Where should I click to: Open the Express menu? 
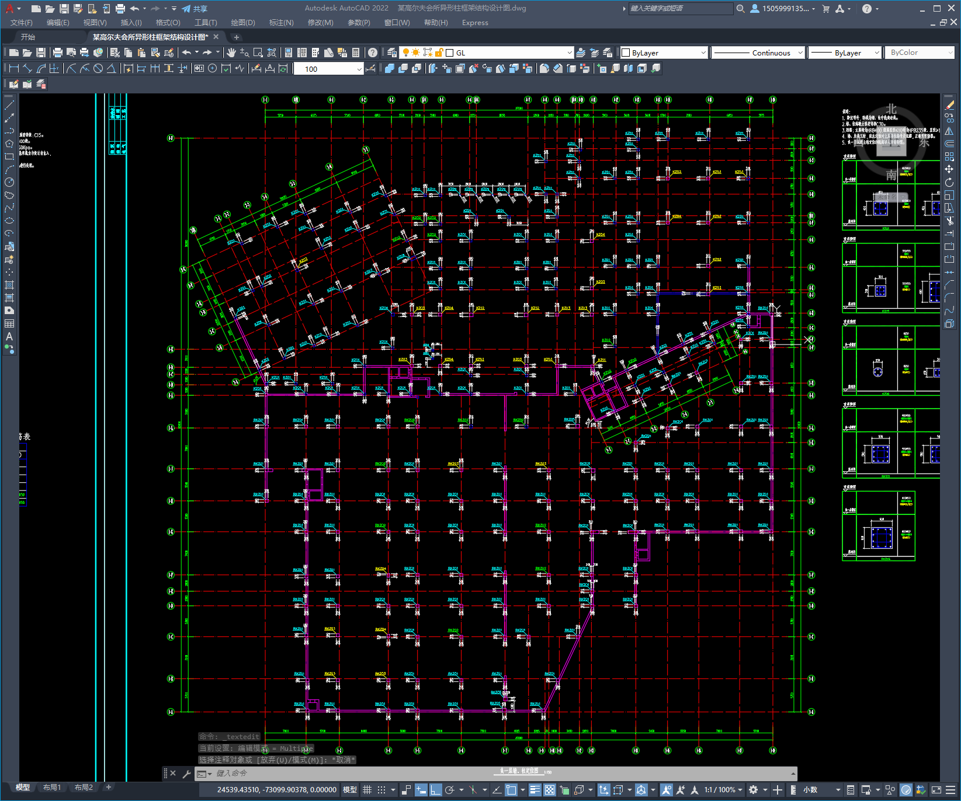[x=475, y=23]
